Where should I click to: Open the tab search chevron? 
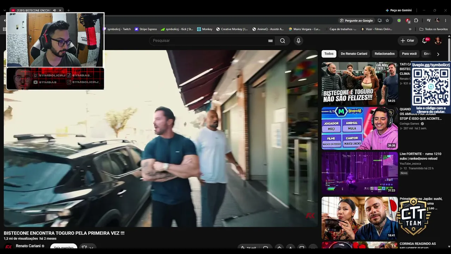(x=5, y=10)
